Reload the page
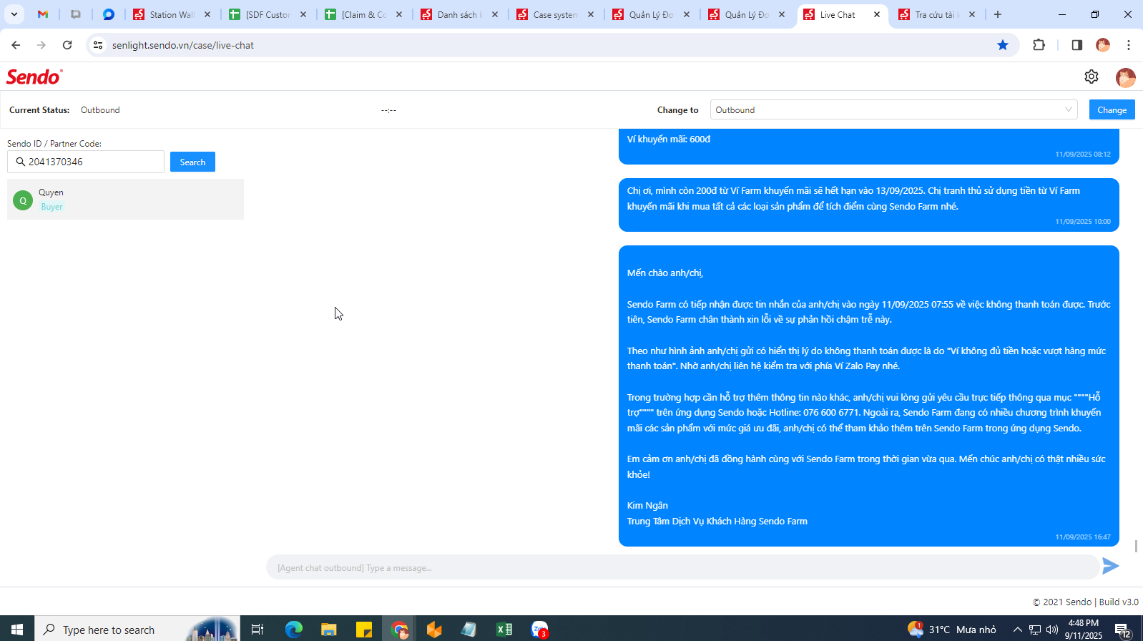1143x641 pixels. point(67,45)
